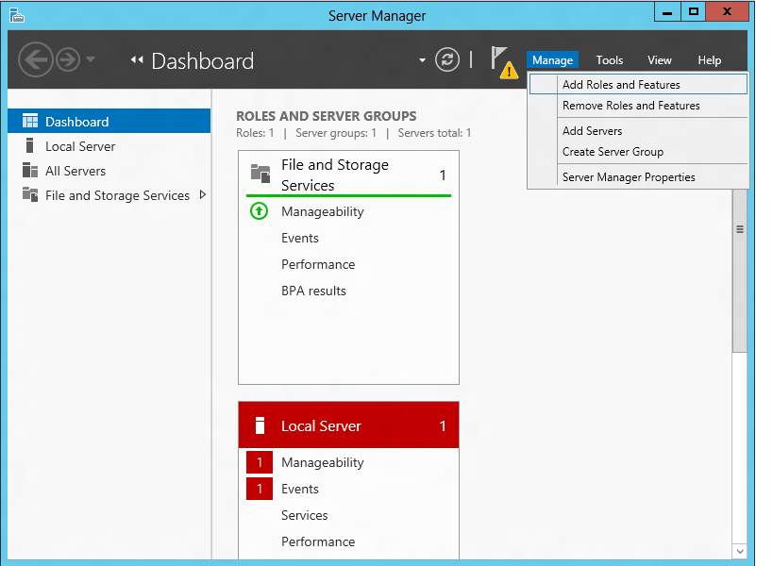Open All Servers in sidebar
This screenshot has width=773, height=566.
109,171
